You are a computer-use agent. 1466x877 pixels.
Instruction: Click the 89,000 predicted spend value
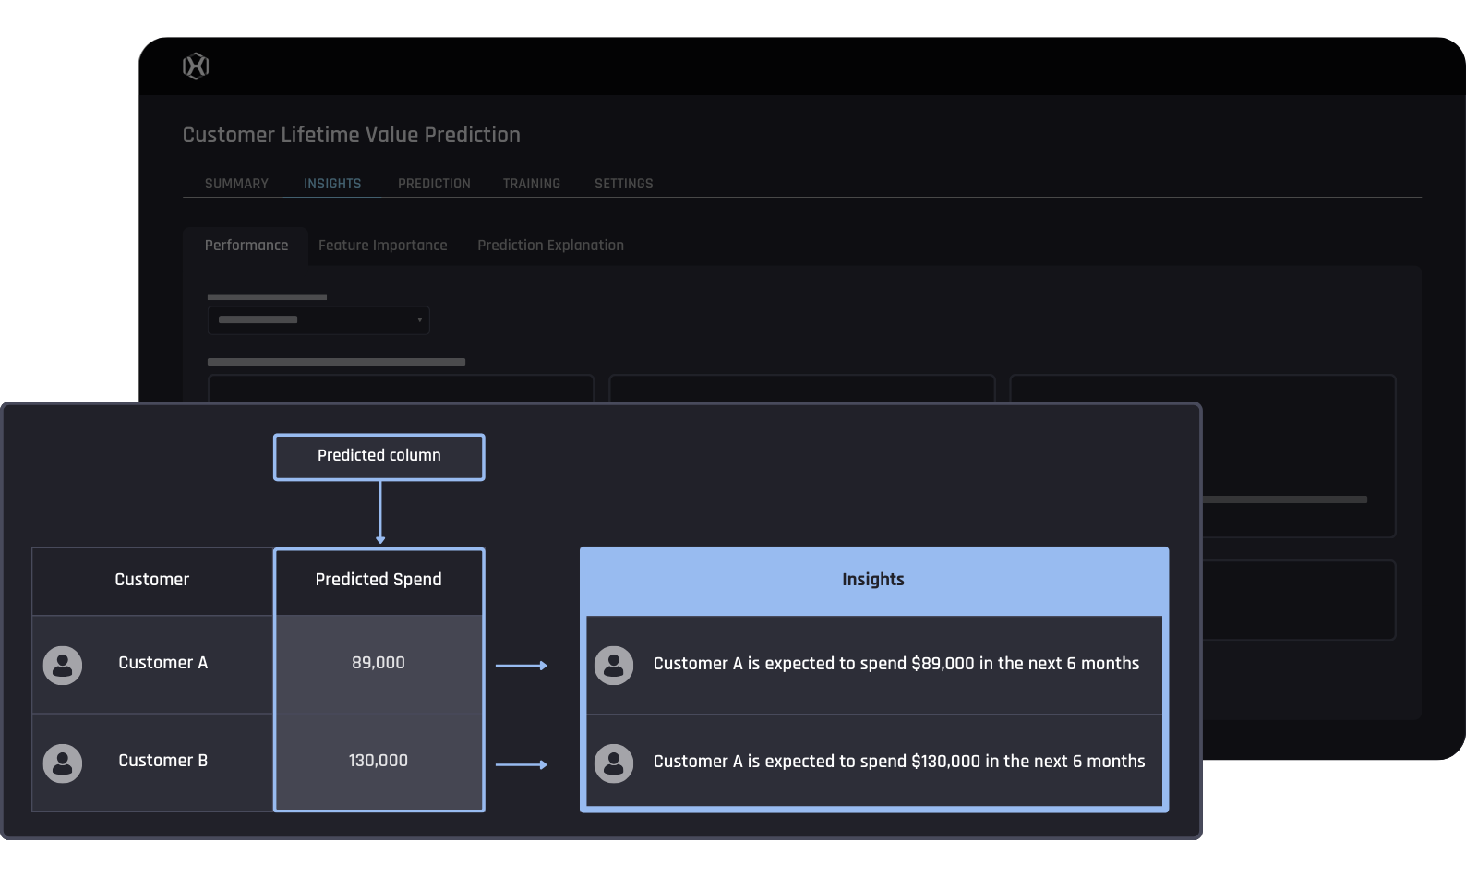click(379, 663)
